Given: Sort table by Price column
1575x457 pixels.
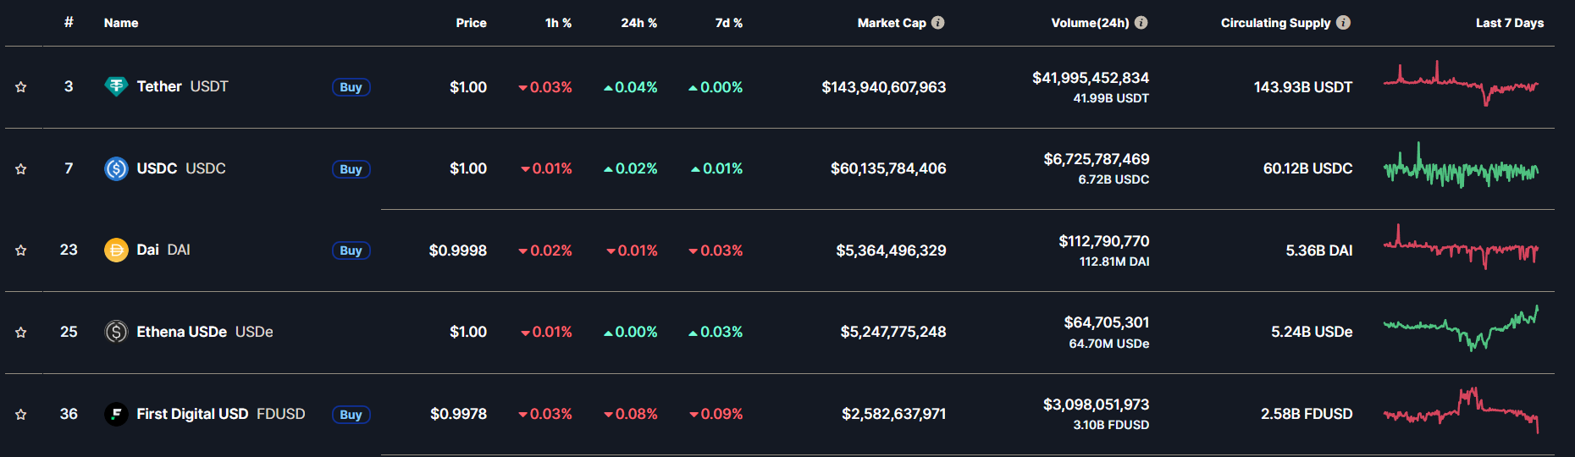Looking at the screenshot, I should [471, 23].
